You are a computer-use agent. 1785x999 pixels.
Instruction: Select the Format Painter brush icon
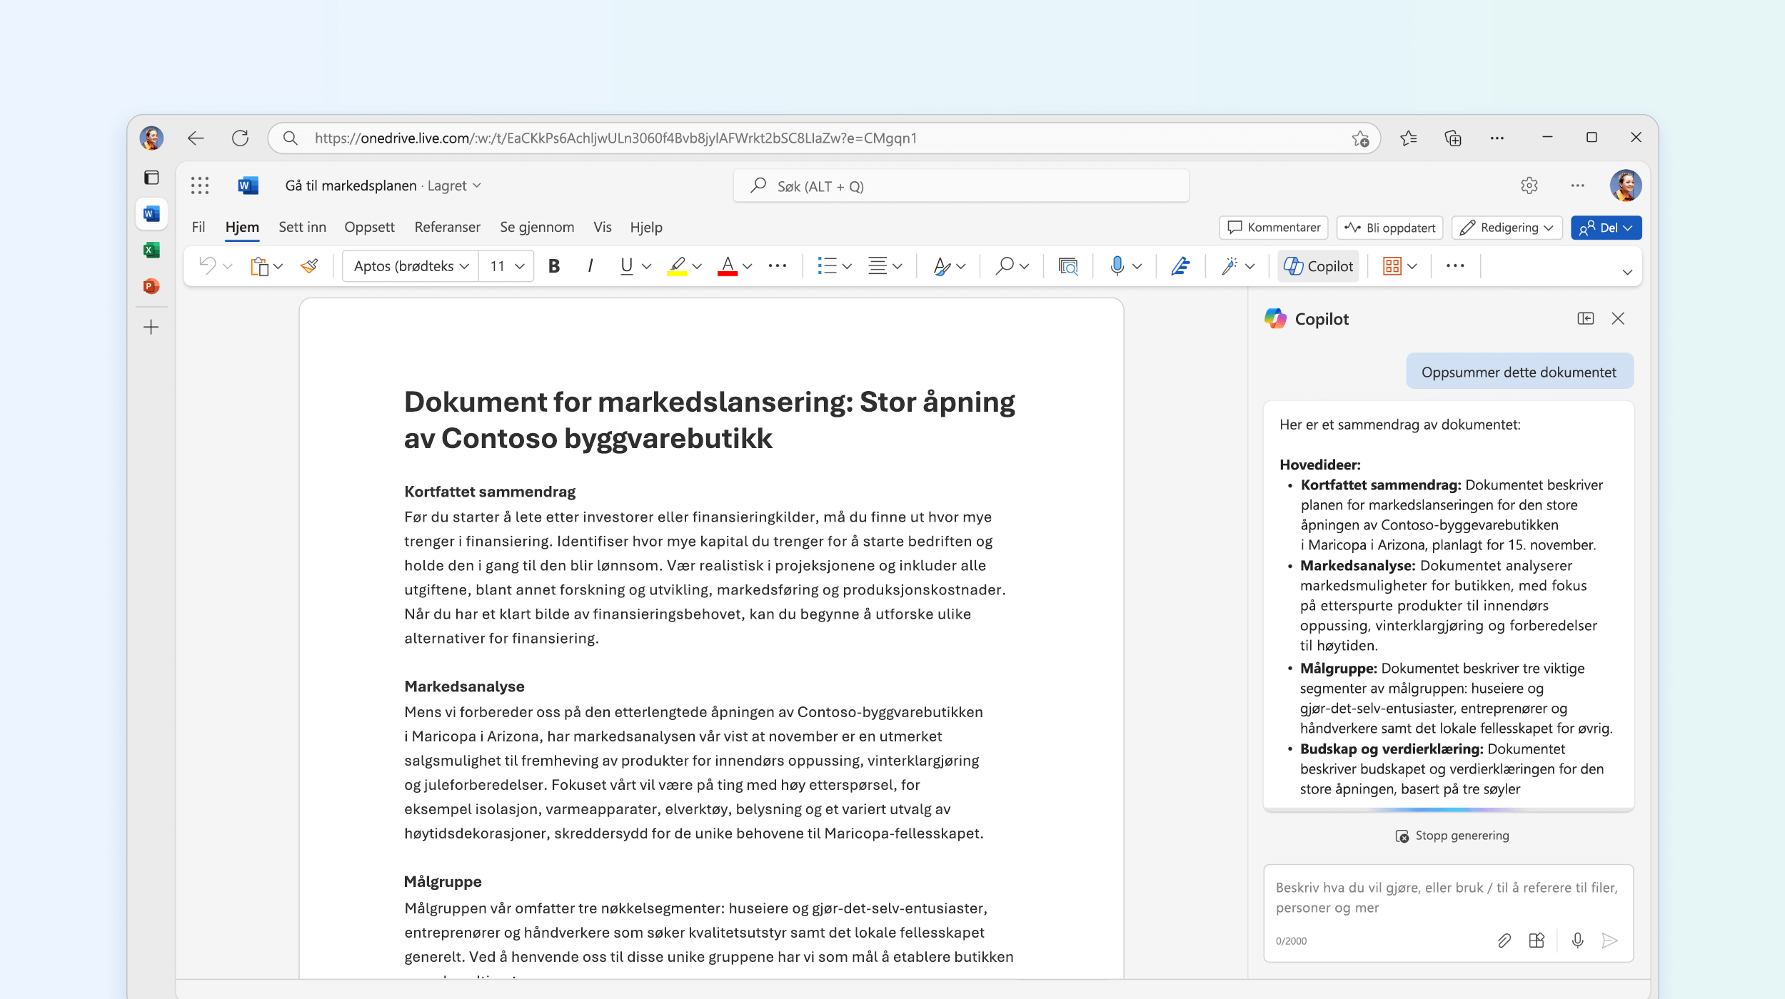pos(309,266)
